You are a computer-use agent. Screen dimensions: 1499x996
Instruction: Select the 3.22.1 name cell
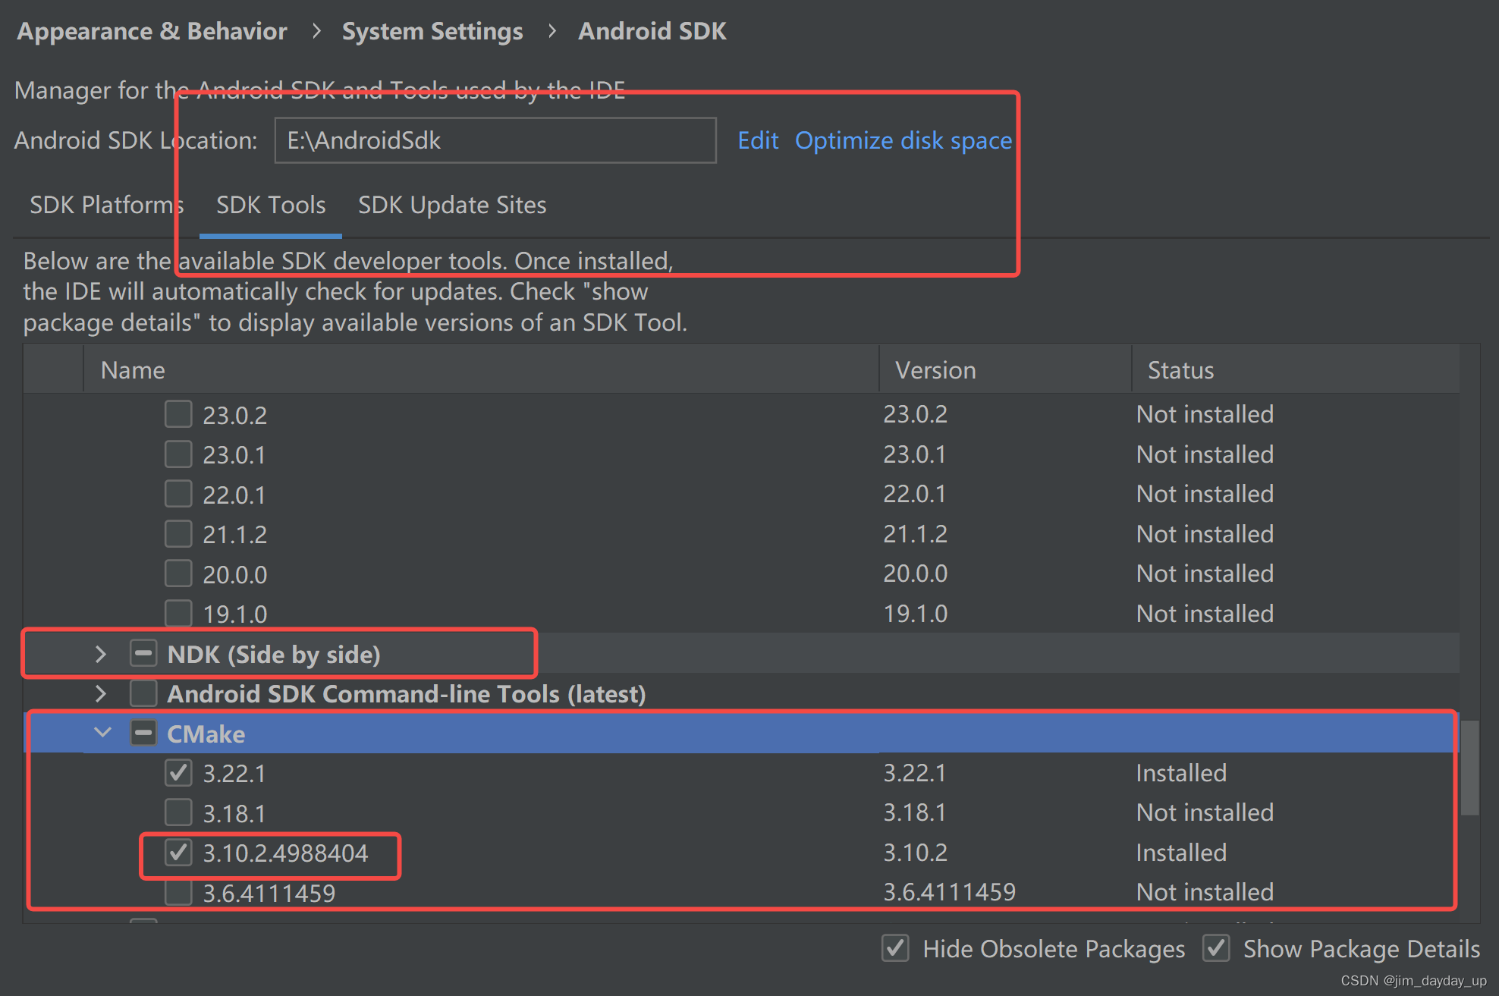[234, 773]
